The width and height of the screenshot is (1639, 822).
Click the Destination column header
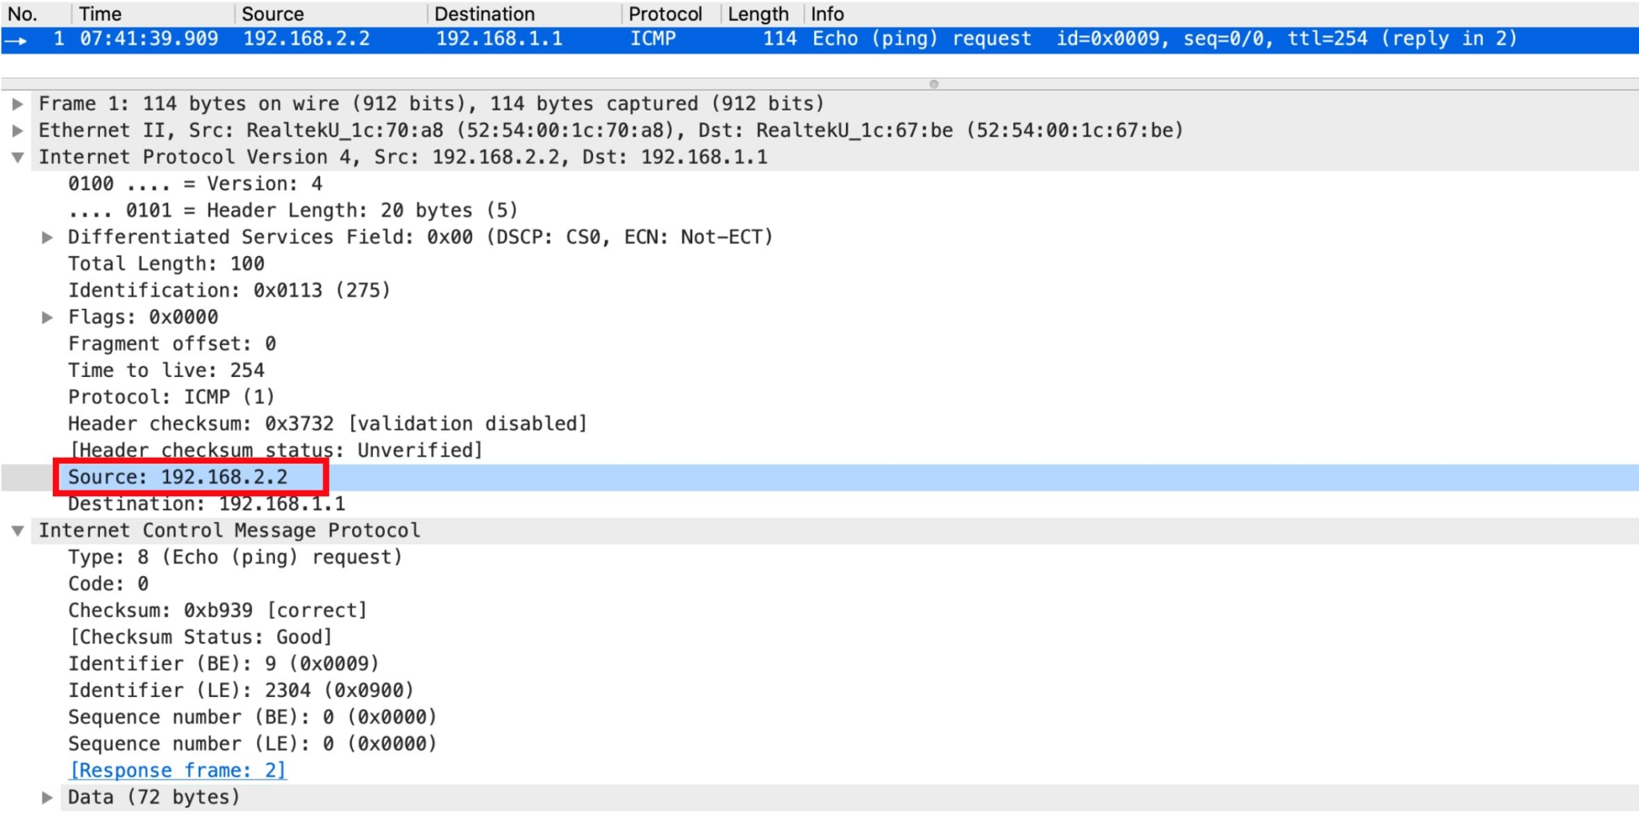(x=484, y=14)
